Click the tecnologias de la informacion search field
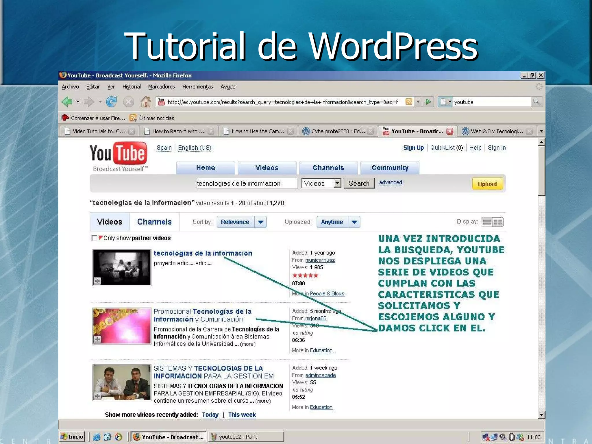Viewport: 592px width, 444px height. coord(247,183)
